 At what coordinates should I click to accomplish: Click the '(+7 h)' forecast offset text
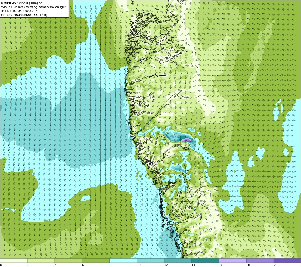click(x=43, y=15)
